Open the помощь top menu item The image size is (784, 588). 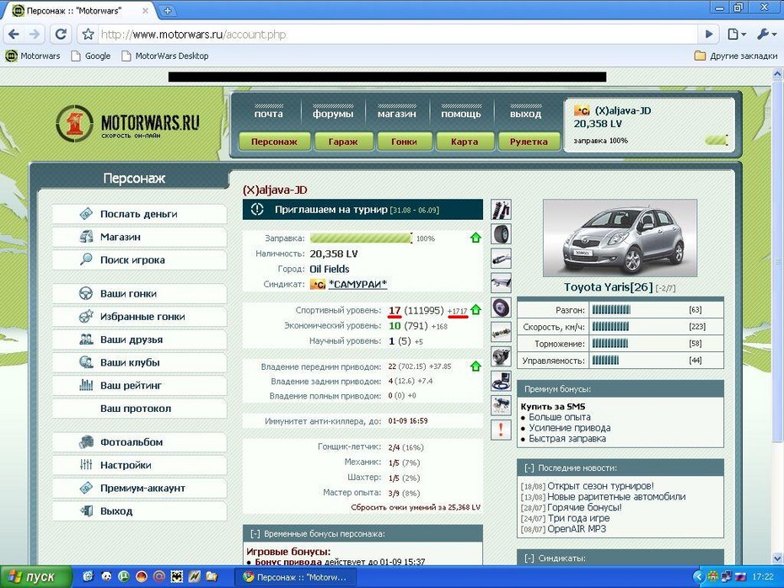461,114
